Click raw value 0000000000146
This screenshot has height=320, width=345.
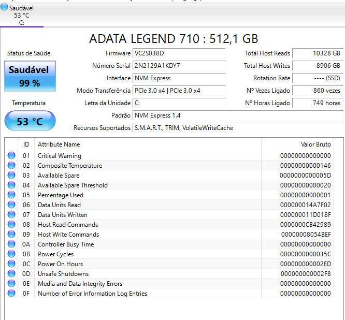click(x=306, y=166)
